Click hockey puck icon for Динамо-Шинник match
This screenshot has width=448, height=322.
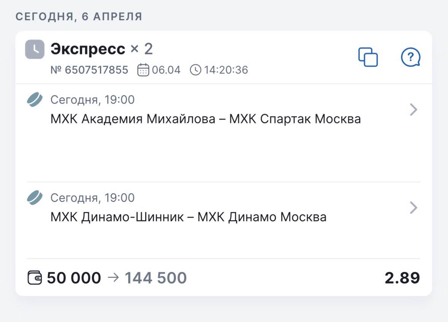pyautogui.click(x=35, y=198)
